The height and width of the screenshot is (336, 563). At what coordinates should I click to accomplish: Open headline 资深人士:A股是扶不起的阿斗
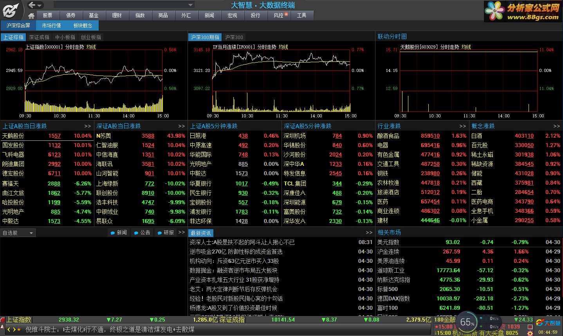(242, 242)
